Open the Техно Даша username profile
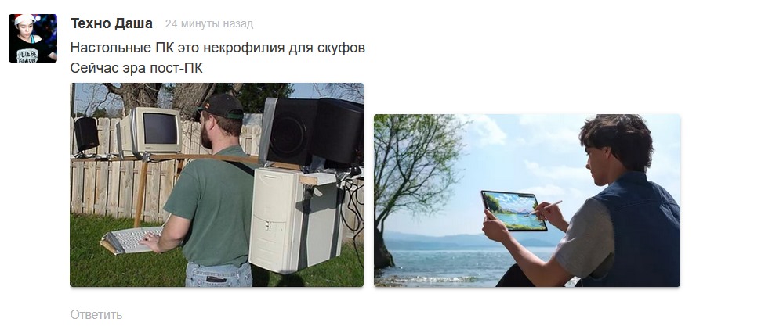Screen dimensions: 783x333 (111, 23)
